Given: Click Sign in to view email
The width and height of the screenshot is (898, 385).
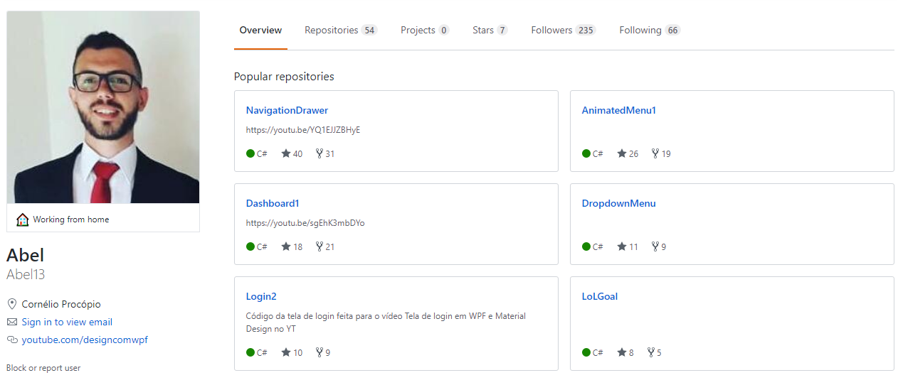Looking at the screenshot, I should tap(67, 322).
